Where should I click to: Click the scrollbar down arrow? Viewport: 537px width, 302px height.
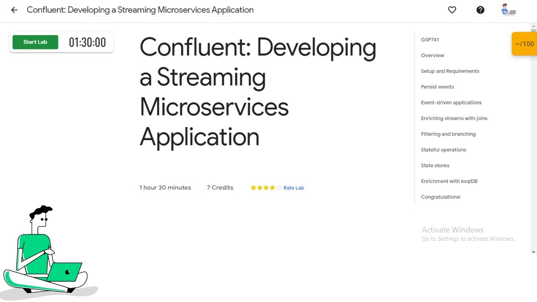pos(534,252)
